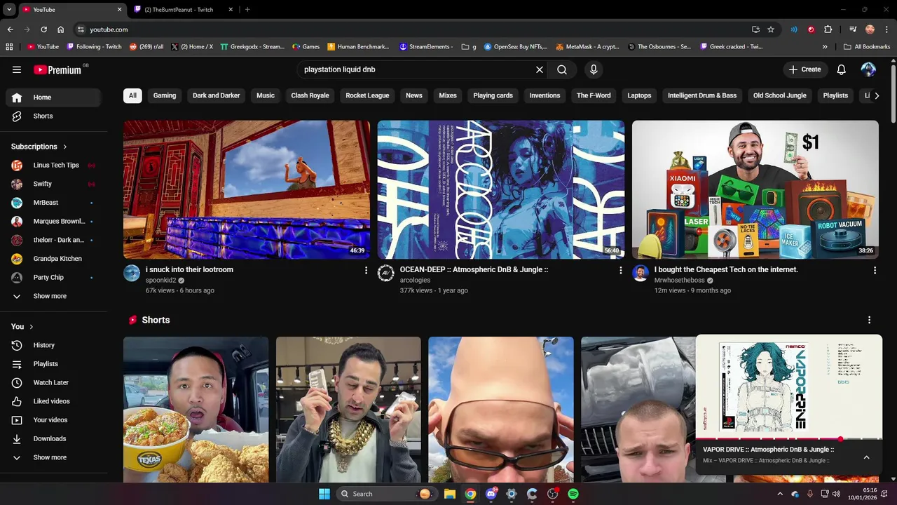
Task: Start voice search with microphone icon
Action: pyautogui.click(x=594, y=69)
